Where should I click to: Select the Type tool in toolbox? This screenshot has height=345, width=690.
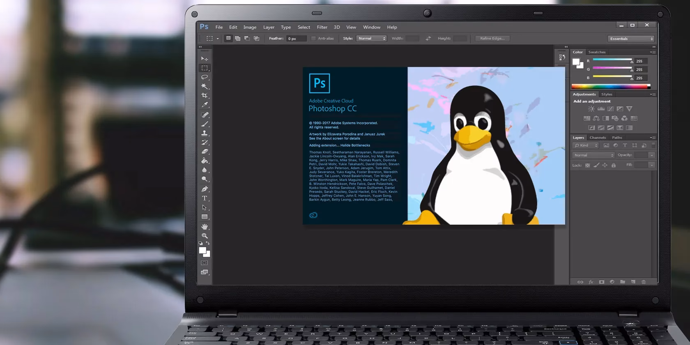(x=205, y=198)
